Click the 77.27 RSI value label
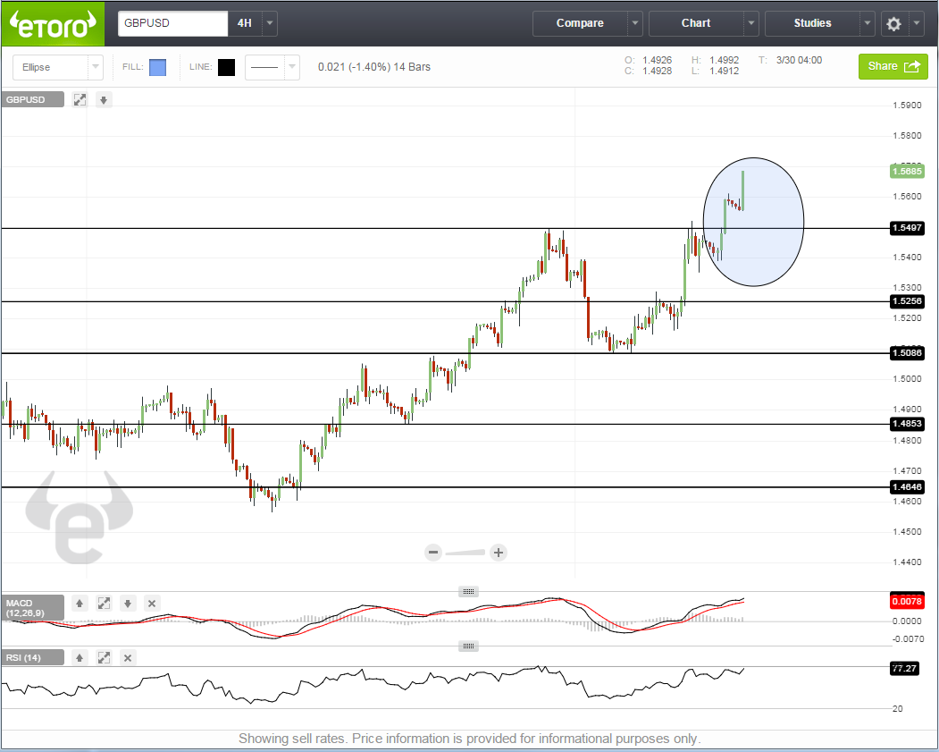Image resolution: width=939 pixels, height=752 pixels. click(x=904, y=668)
